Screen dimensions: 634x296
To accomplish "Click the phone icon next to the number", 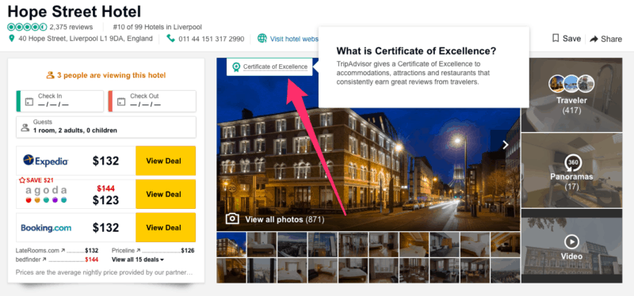I will click(x=170, y=38).
